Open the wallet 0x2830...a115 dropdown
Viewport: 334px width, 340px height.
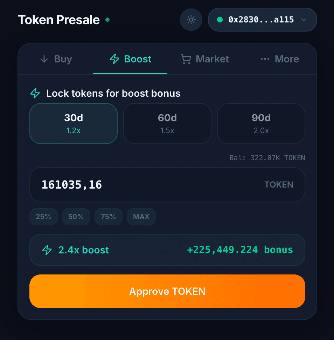click(260, 20)
